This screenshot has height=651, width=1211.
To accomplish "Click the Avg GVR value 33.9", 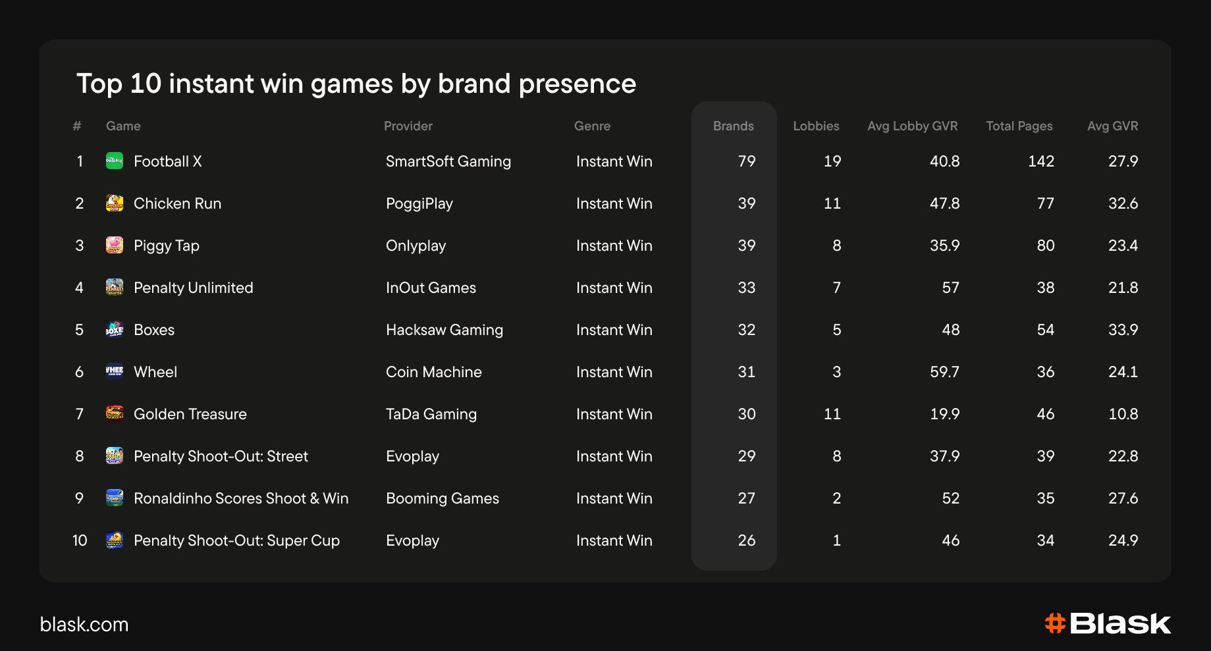I will (1123, 330).
